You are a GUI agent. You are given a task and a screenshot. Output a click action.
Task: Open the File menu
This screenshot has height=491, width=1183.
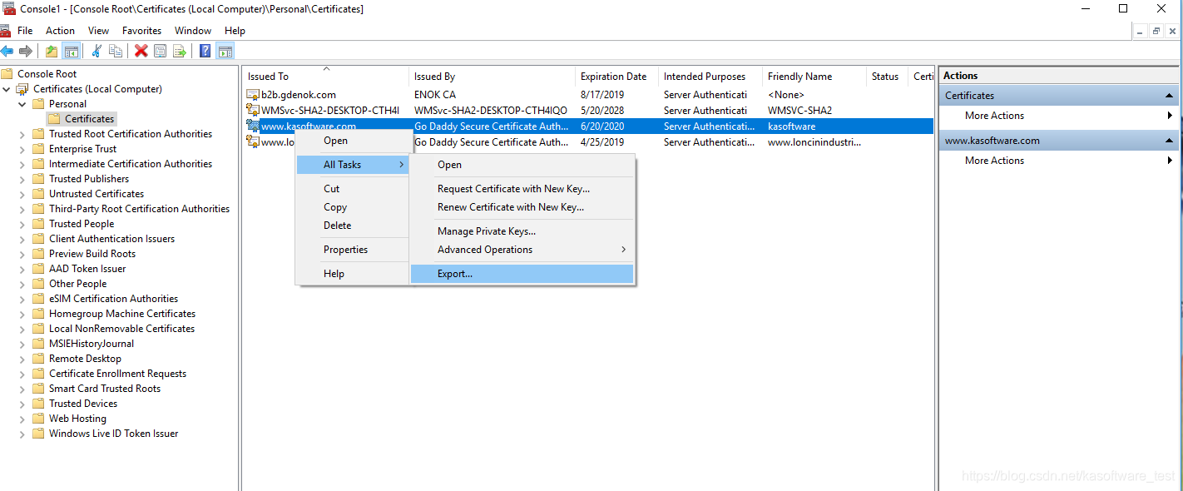coord(25,31)
